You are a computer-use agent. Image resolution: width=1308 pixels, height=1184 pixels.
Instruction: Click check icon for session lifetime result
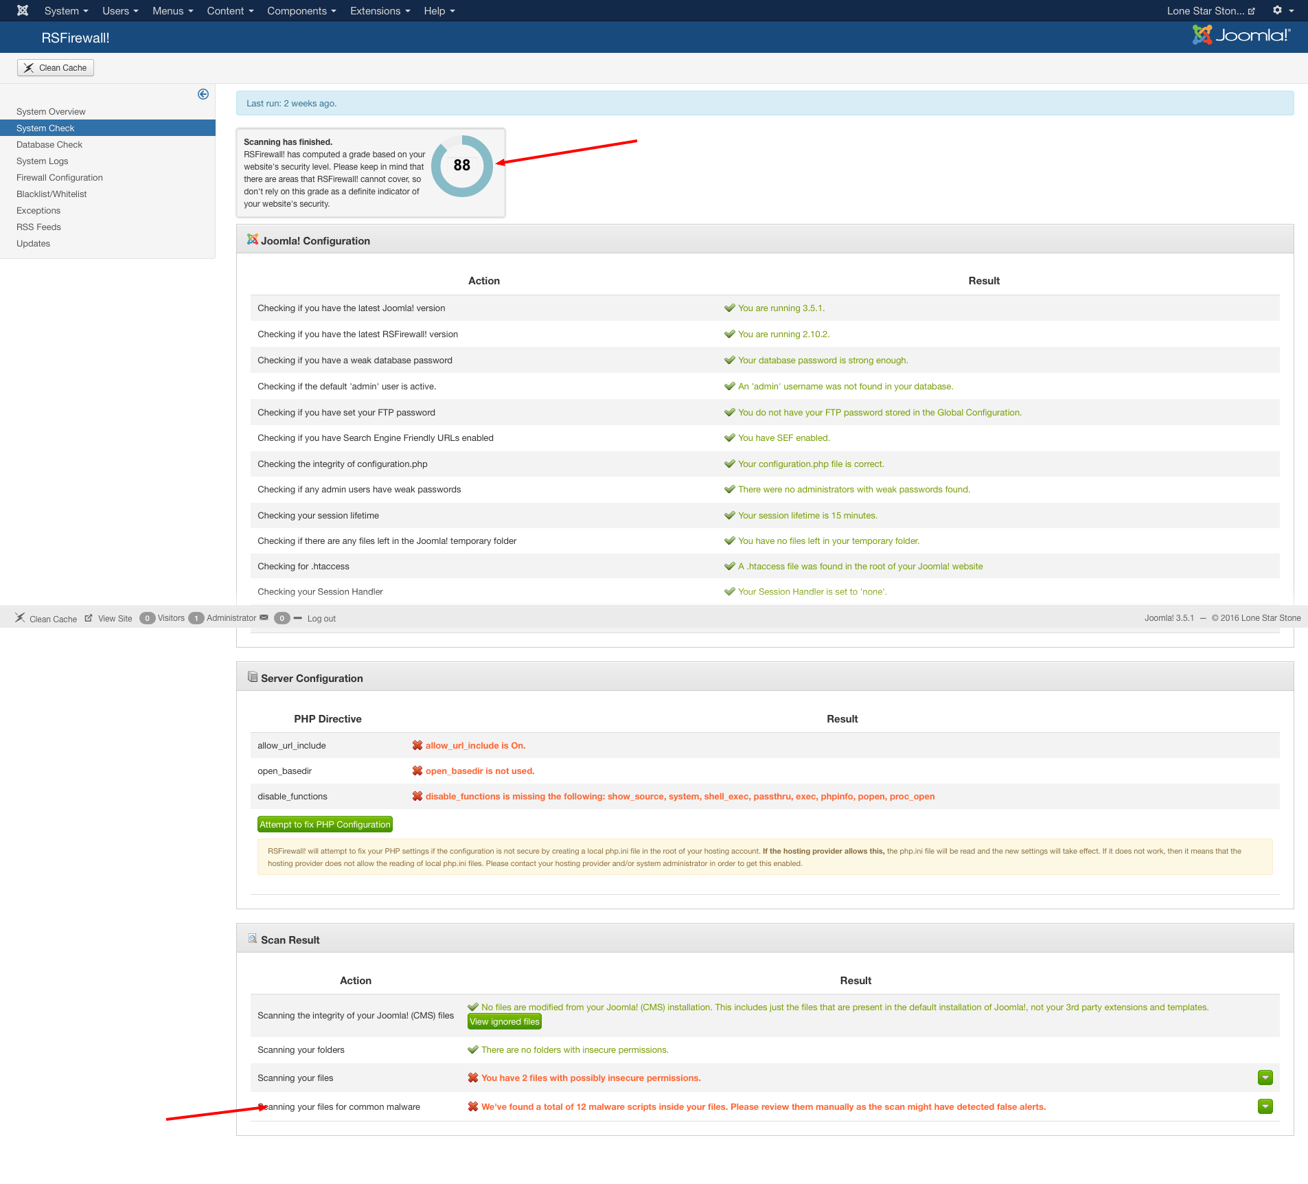[x=730, y=515]
